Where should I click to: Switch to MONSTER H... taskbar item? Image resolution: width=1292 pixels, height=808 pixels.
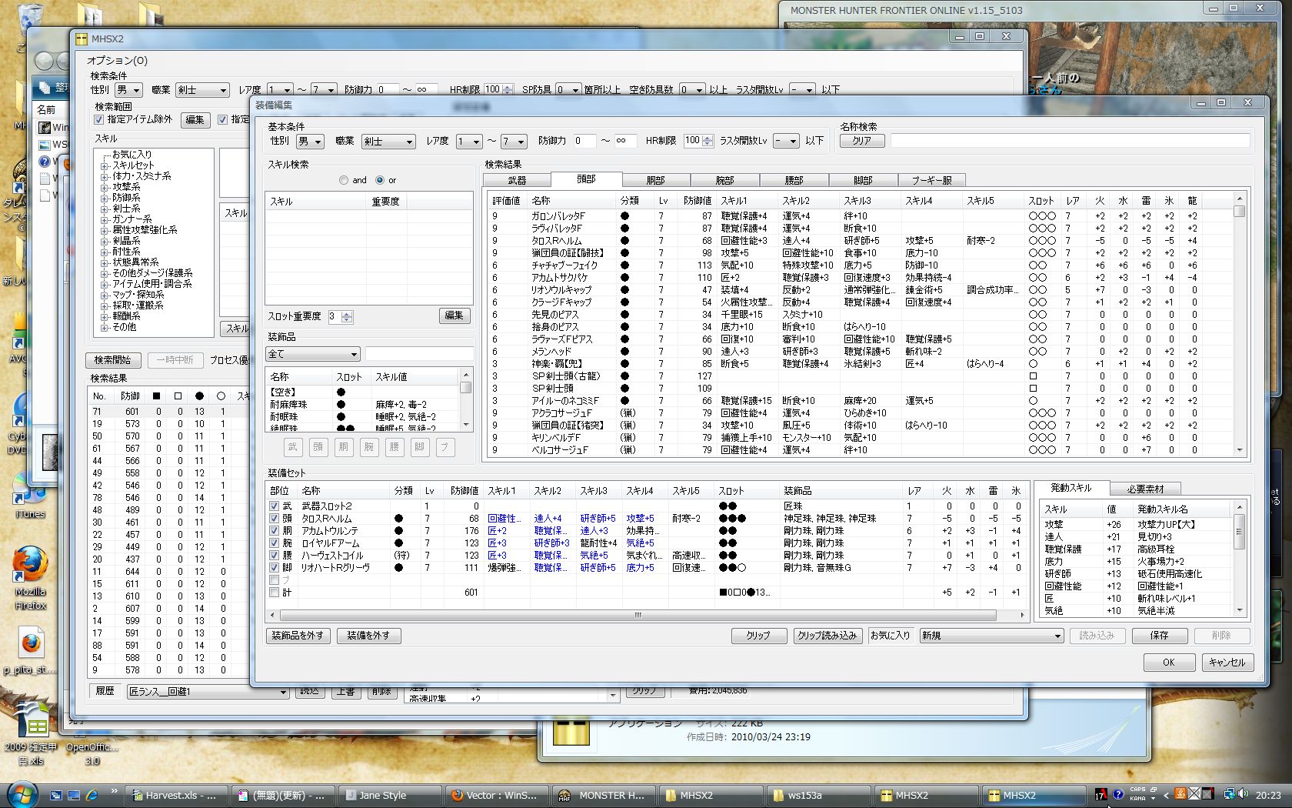click(603, 795)
